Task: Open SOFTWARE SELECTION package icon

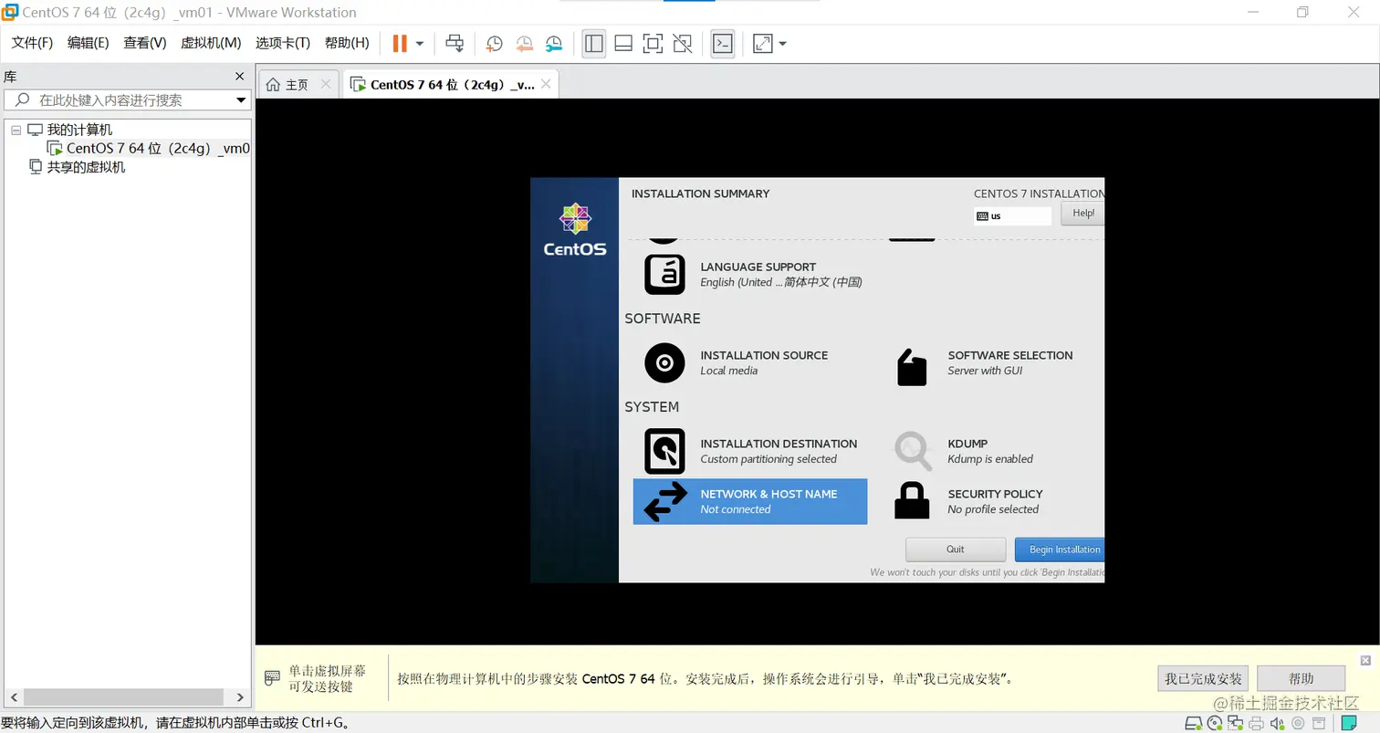Action: (912, 366)
